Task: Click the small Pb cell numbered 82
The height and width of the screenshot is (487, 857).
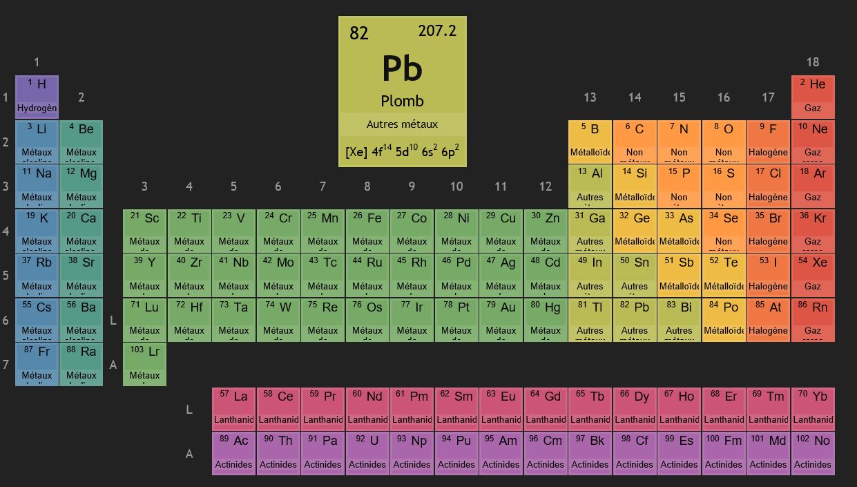Action: point(635,320)
